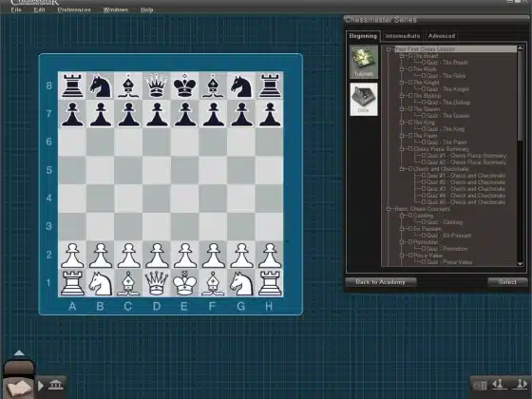532x399 pixels.
Task: Click the open book icon at bottom-left
Action: click(x=19, y=388)
